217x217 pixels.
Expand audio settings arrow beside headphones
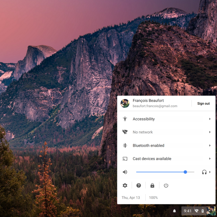click(210, 172)
